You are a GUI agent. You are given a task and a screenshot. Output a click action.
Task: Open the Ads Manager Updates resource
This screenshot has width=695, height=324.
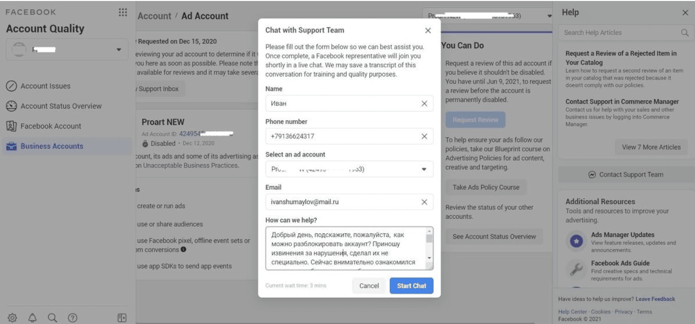[623, 235]
